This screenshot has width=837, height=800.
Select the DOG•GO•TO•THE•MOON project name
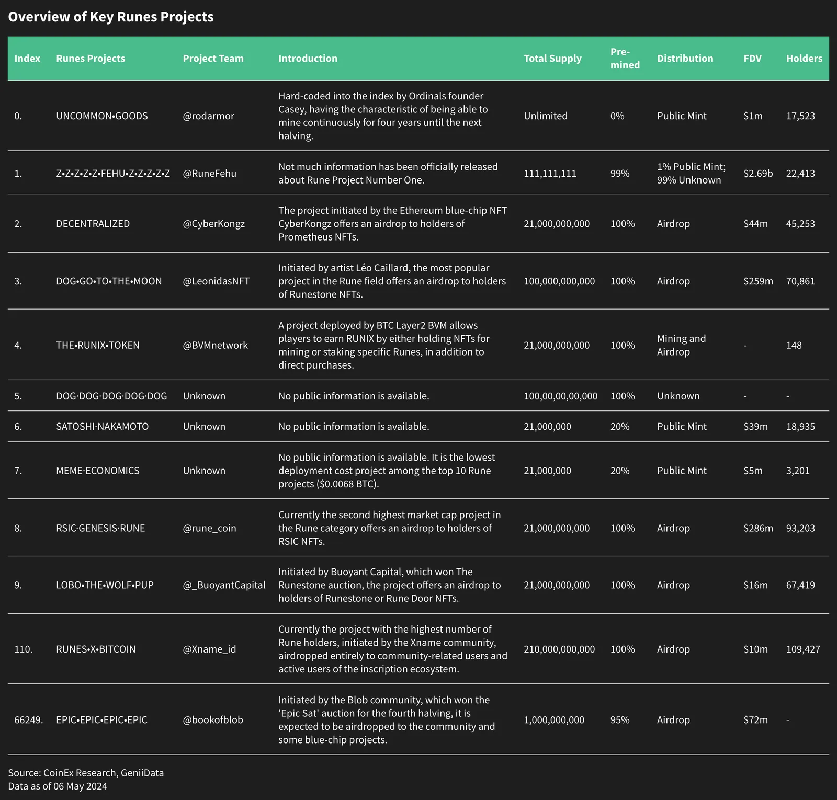pyautogui.click(x=109, y=281)
